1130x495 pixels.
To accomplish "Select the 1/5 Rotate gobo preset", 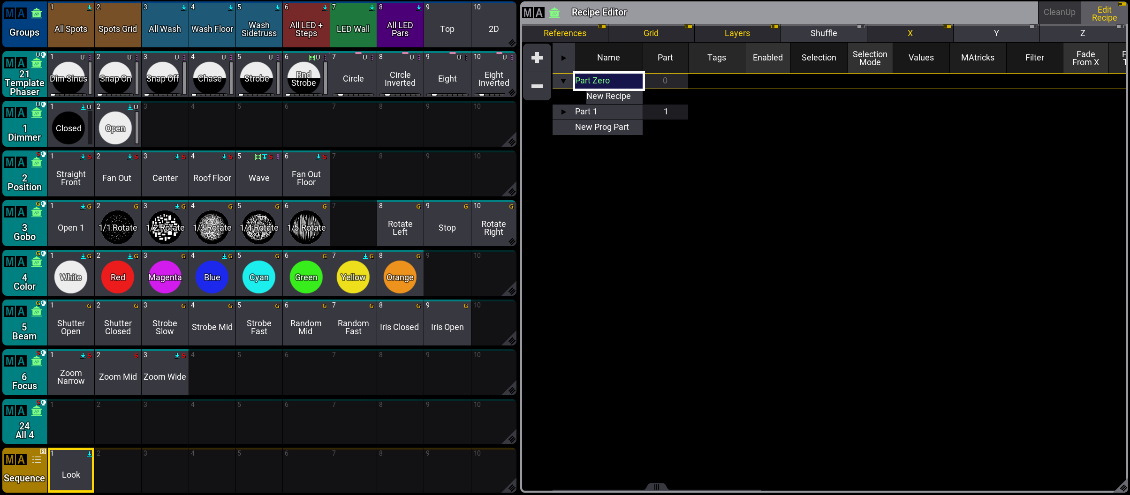I will point(306,227).
